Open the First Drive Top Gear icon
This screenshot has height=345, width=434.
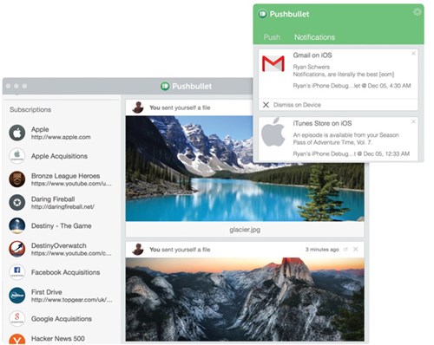(17, 296)
